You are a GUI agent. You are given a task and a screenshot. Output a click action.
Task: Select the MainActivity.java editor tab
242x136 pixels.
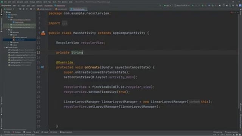pyautogui.click(x=78, y=9)
